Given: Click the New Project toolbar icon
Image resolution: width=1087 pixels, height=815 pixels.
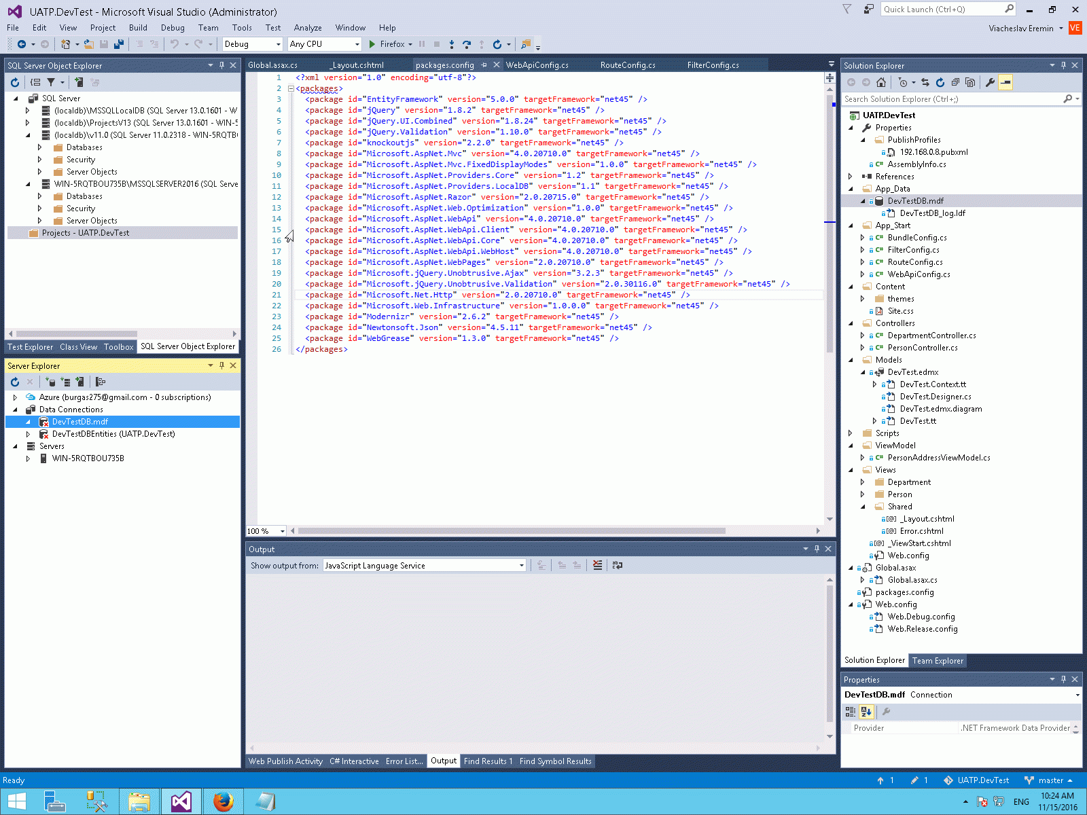Looking at the screenshot, I should 66,44.
